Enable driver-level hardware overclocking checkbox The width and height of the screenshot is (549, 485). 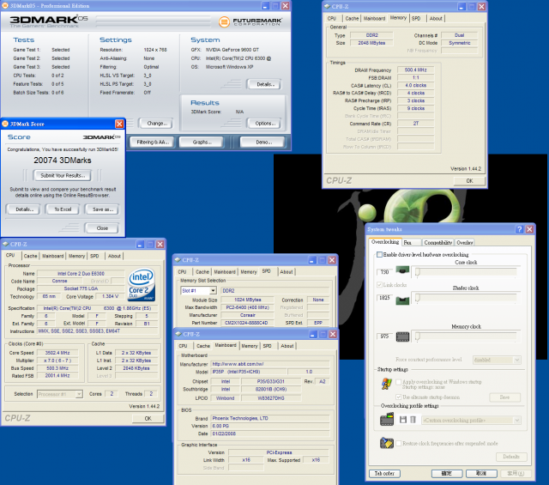point(379,254)
